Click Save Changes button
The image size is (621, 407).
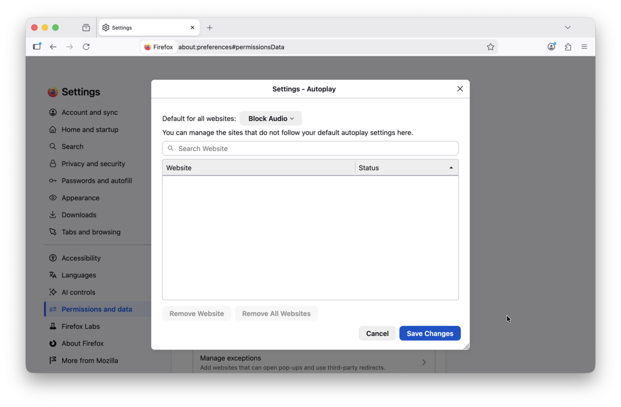(430, 333)
